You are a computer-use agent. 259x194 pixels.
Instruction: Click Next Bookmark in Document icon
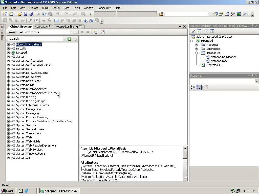(x=91, y=20)
